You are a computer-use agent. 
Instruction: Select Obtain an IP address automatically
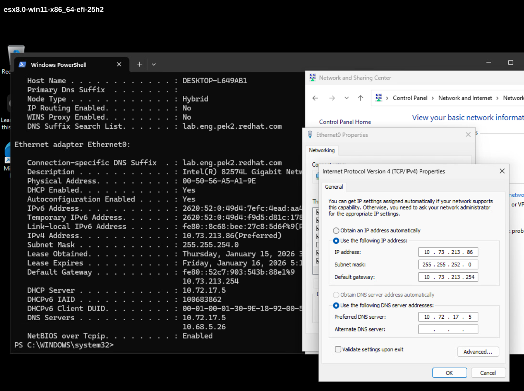(376, 231)
